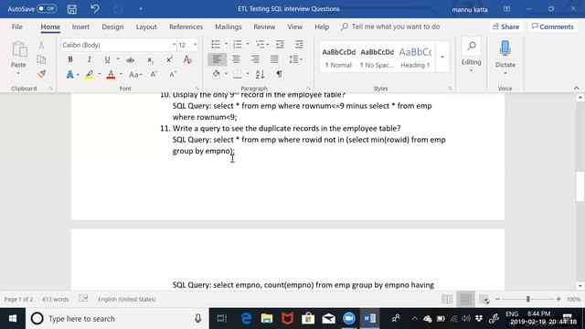Apply multilevel list

coord(260,45)
